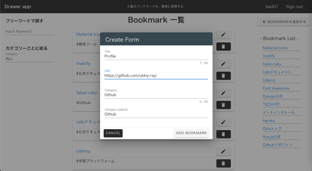Screen dimensions: 312x171
Task: Focus the Input Keyword search field
Action: (x=29, y=31)
